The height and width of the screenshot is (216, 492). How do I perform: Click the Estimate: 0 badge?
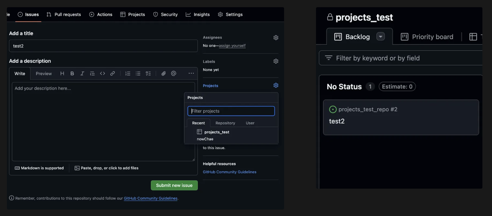[x=397, y=87]
